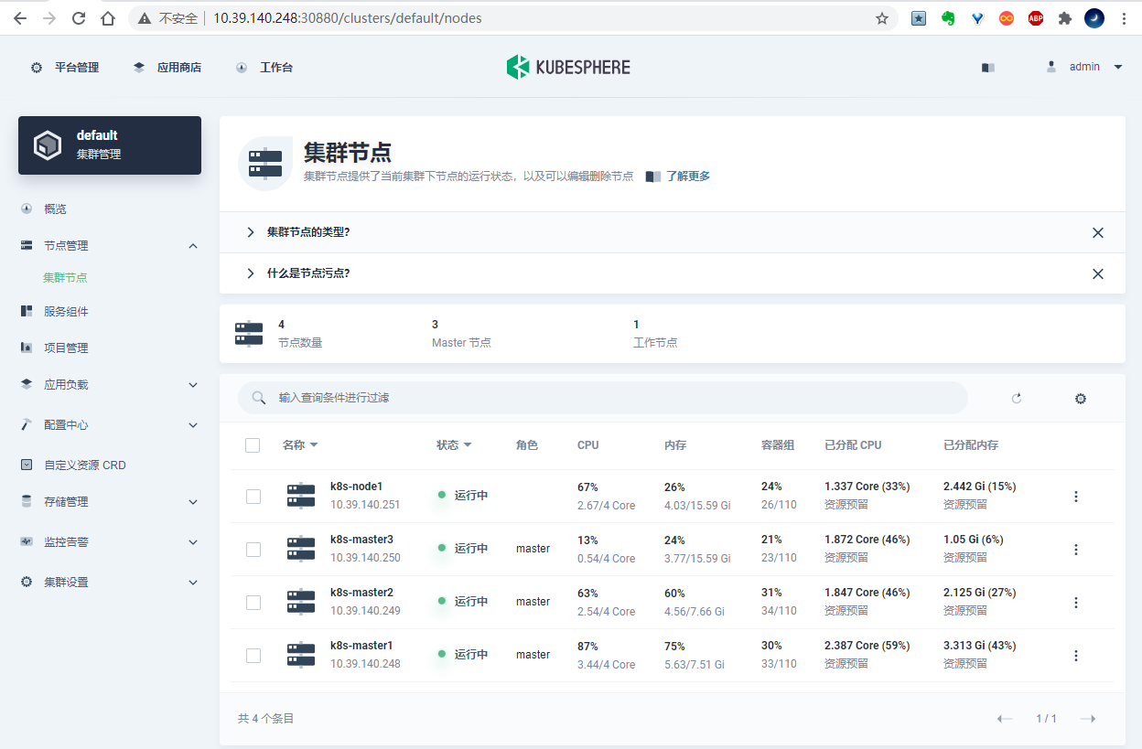Open the Evernote elephant extension icon
1142x749 pixels.
[x=948, y=18]
